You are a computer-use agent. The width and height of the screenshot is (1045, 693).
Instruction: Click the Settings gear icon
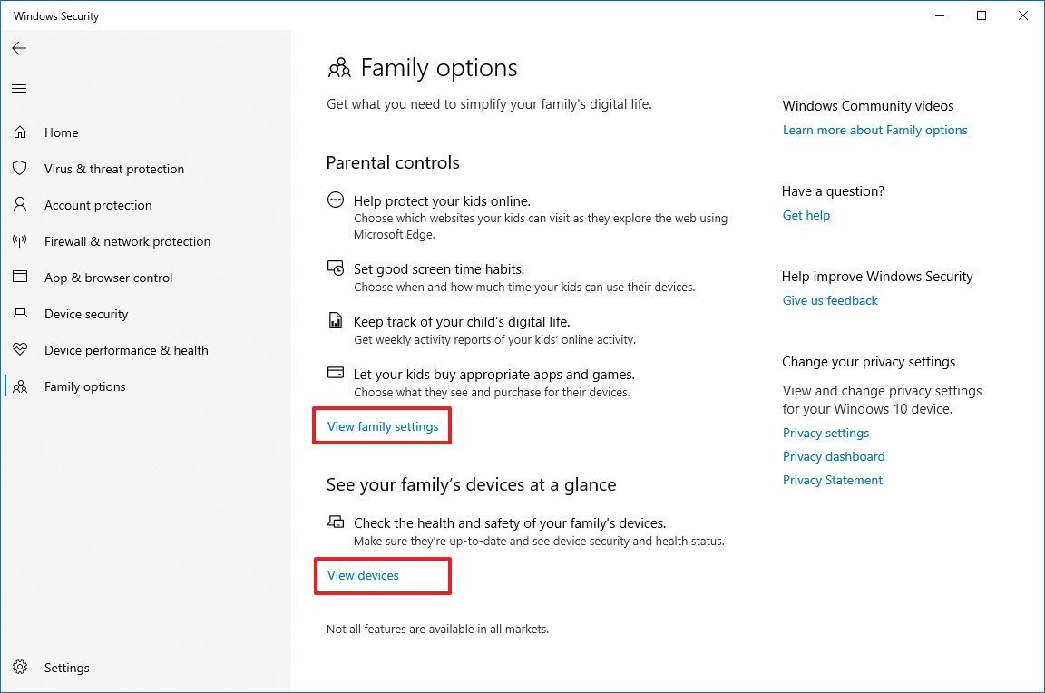(19, 668)
